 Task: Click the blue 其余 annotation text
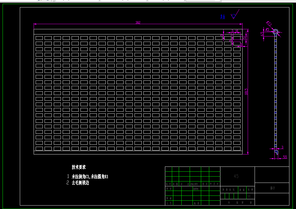(x=223, y=17)
